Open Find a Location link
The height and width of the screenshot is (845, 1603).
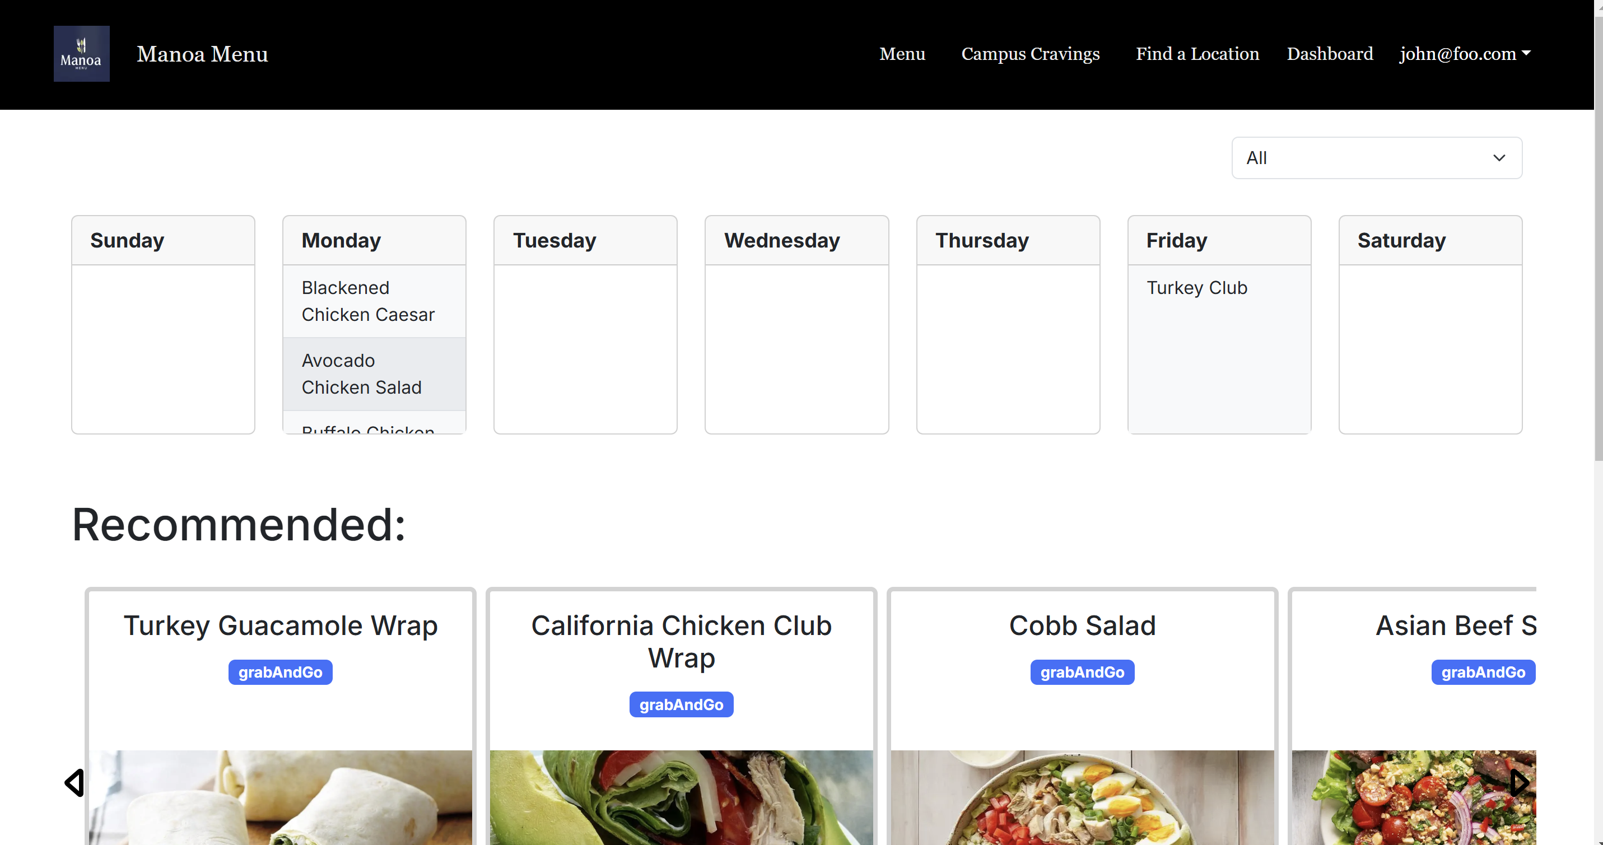[1197, 54]
